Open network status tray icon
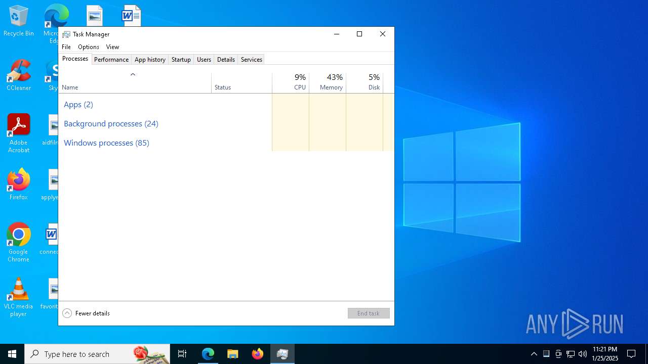 571,354
